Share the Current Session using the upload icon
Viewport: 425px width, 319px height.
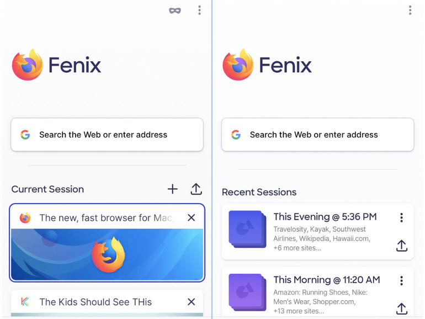[196, 189]
